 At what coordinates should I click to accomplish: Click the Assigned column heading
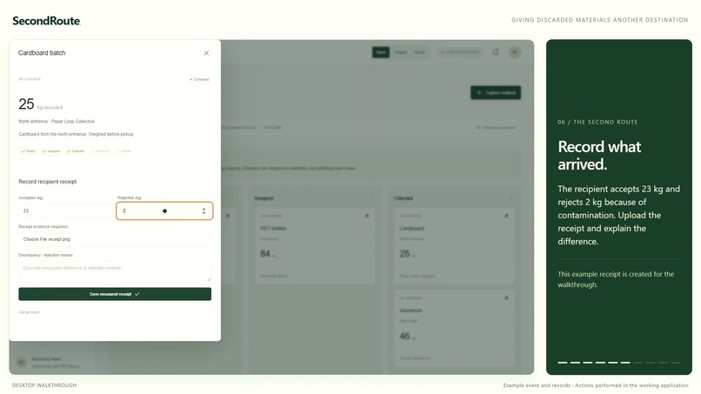(x=264, y=198)
